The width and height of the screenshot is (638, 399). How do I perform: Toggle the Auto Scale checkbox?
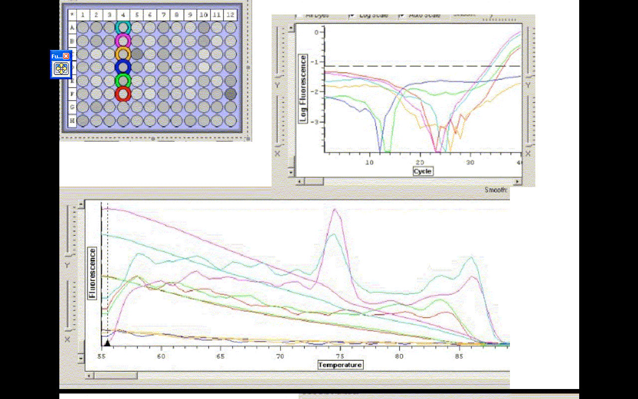click(x=402, y=15)
